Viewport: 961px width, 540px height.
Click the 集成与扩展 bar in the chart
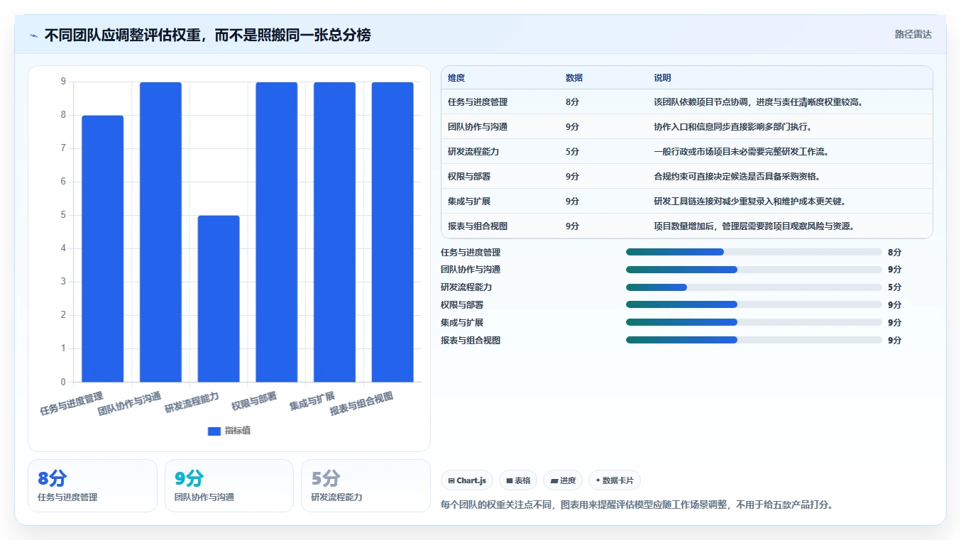pos(334,232)
